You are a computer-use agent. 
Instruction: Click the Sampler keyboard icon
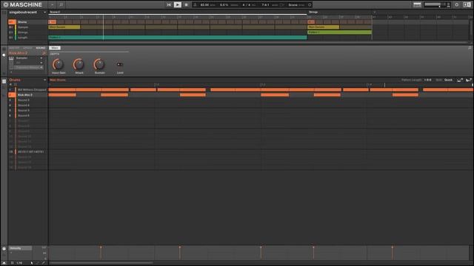(11, 58)
